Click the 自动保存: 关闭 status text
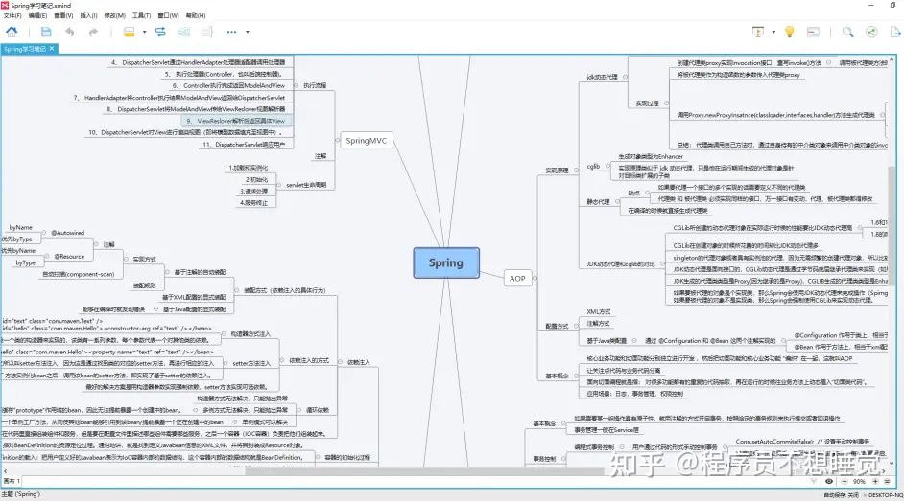Image resolution: width=904 pixels, height=501 pixels. pyautogui.click(x=842, y=494)
